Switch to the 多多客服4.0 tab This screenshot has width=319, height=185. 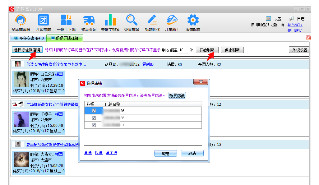click(x=29, y=38)
